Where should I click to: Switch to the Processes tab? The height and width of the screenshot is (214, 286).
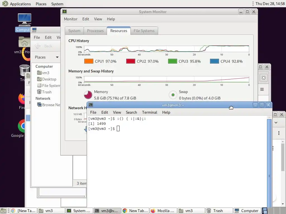95,31
